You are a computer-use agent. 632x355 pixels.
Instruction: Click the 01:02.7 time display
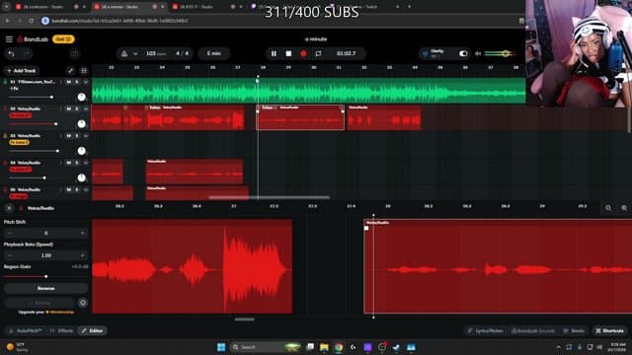[x=347, y=53]
